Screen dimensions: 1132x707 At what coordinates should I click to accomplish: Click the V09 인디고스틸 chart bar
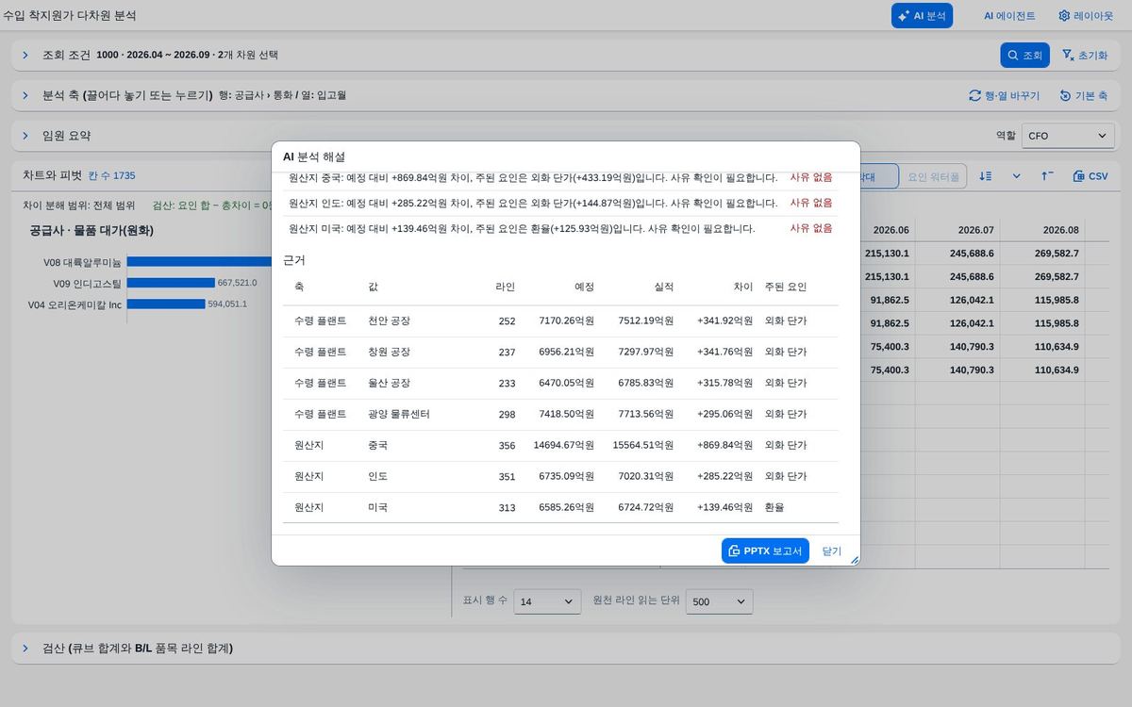(x=171, y=283)
